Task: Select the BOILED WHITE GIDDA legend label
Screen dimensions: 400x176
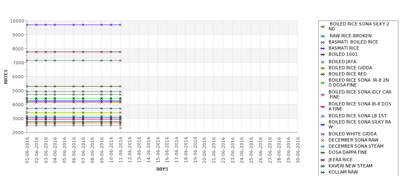Action: coord(352,134)
